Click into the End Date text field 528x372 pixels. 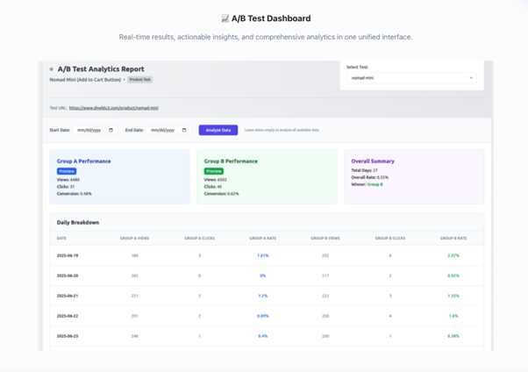pos(165,130)
